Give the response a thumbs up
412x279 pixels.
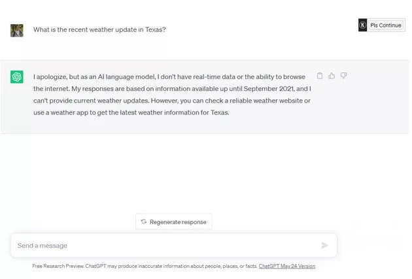[x=332, y=76]
